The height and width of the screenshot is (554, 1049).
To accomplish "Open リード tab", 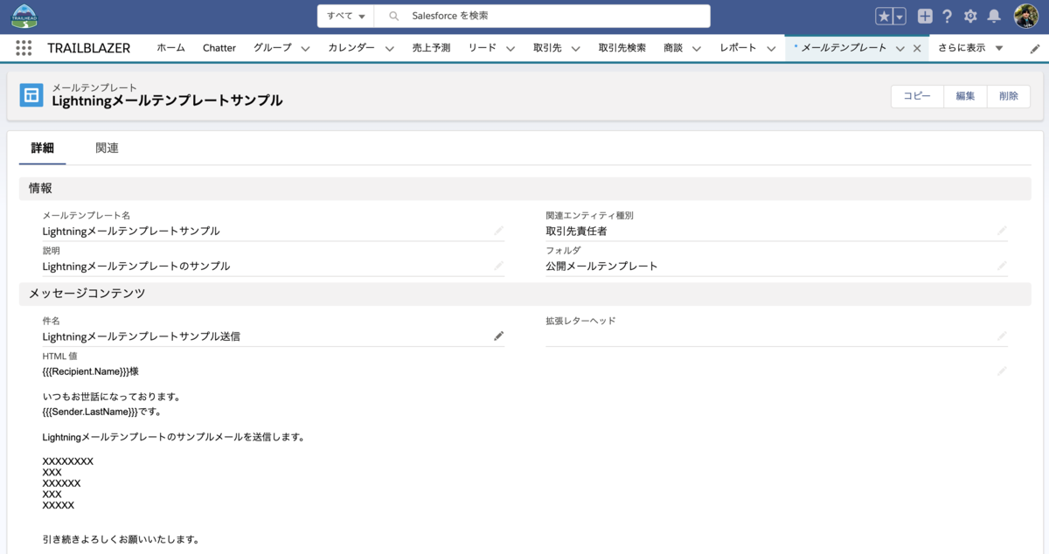I will click(x=483, y=48).
